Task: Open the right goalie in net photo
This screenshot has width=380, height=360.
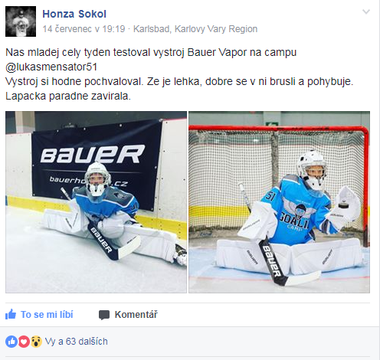Action: tap(279, 202)
